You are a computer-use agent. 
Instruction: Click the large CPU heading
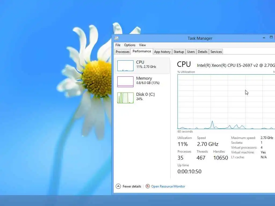[x=184, y=64]
